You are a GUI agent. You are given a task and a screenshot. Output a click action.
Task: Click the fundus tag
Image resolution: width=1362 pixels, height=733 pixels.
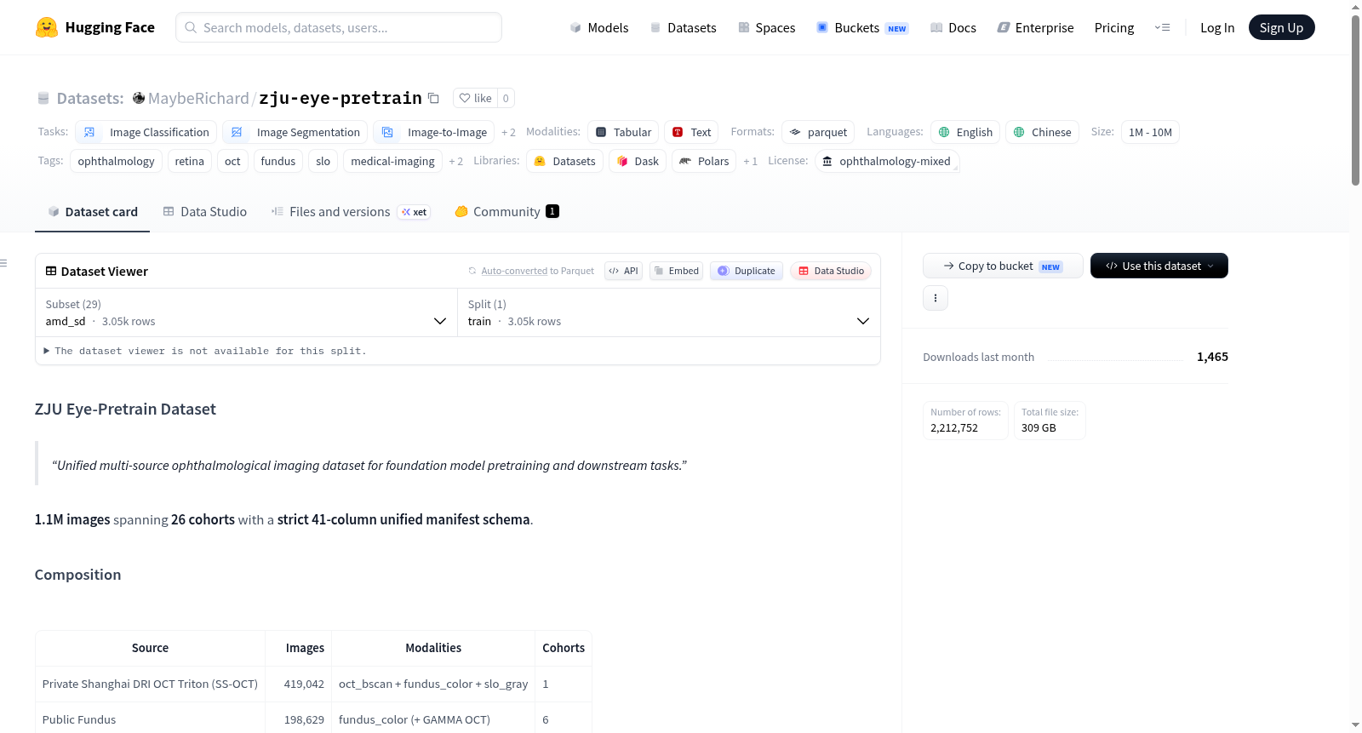[x=278, y=161]
